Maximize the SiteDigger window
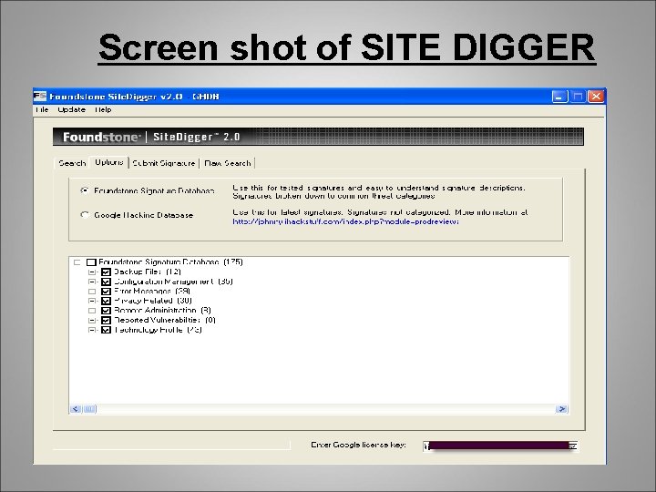Viewport: 656px width, 492px height. pyautogui.click(x=578, y=97)
